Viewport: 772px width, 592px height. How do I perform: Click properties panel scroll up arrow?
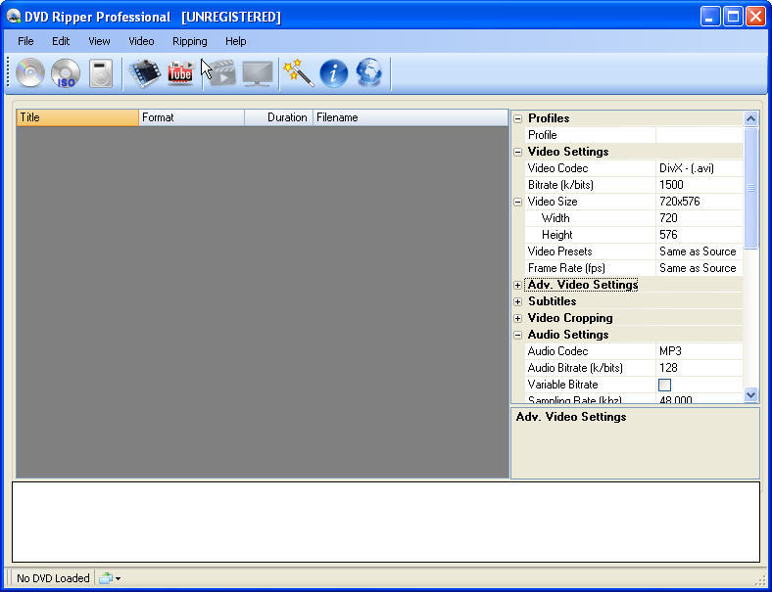[x=750, y=118]
